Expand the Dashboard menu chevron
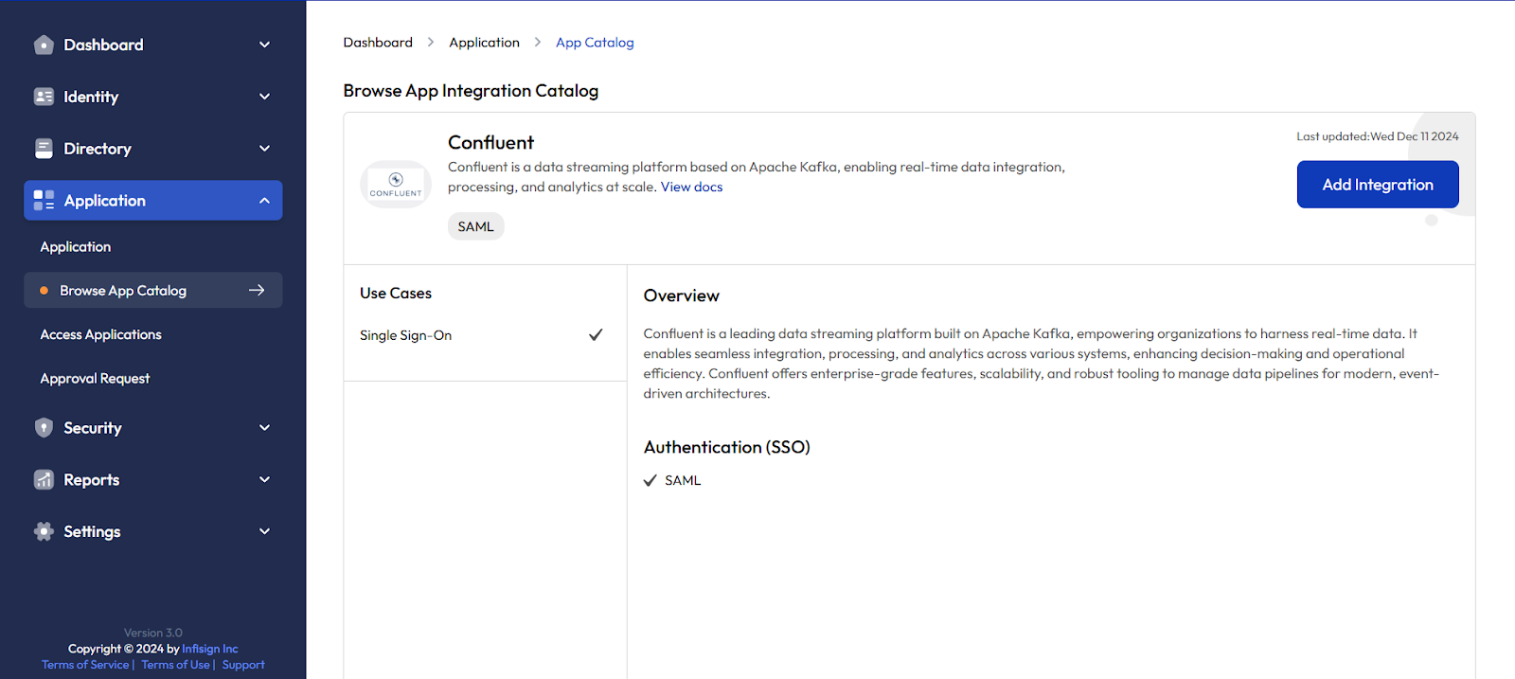This screenshot has width=1515, height=679. click(x=265, y=45)
